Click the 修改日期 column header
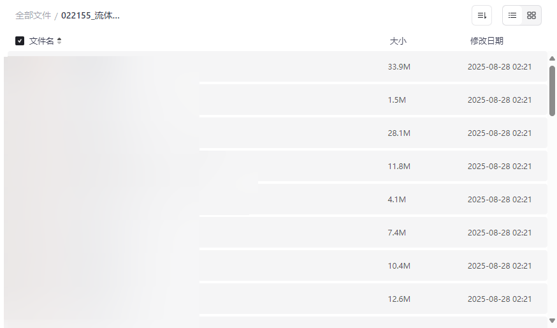The width and height of the screenshot is (557, 328). point(486,41)
